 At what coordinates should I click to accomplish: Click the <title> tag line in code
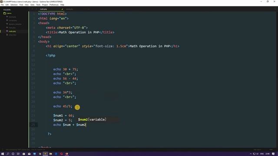(80, 32)
